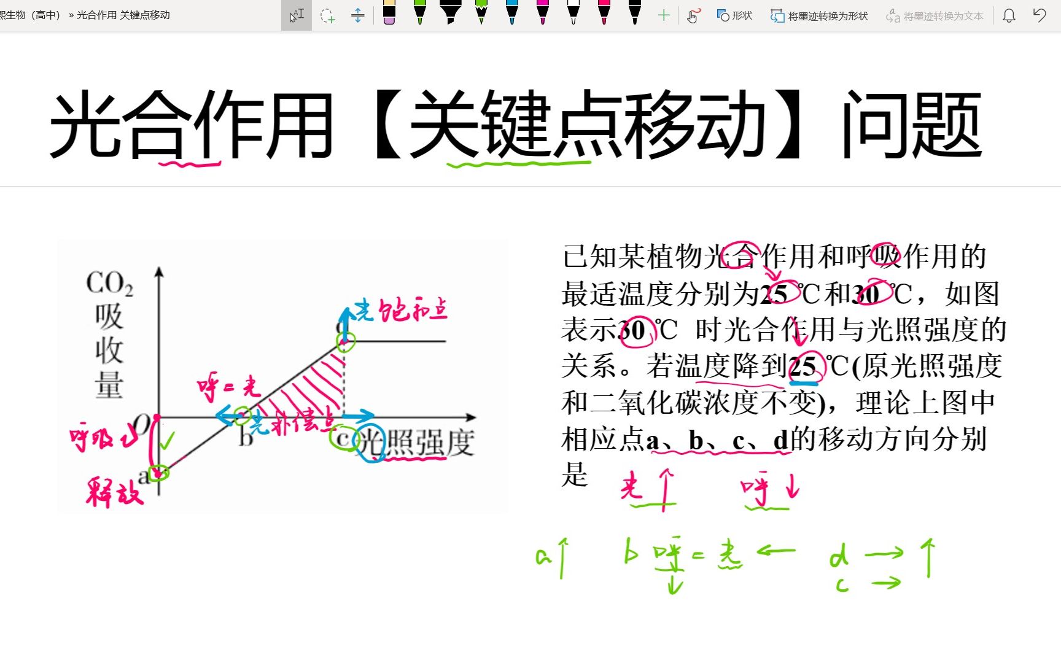This screenshot has height=663, width=1061.
Task: Select the black highlighter with the slanted tip
Action: [451, 12]
